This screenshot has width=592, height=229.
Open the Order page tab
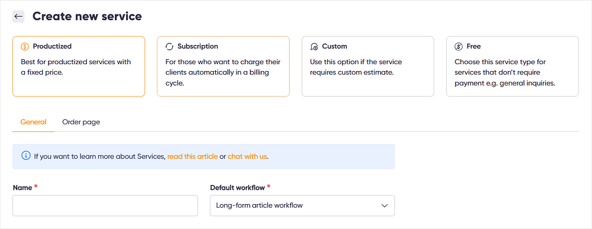81,122
